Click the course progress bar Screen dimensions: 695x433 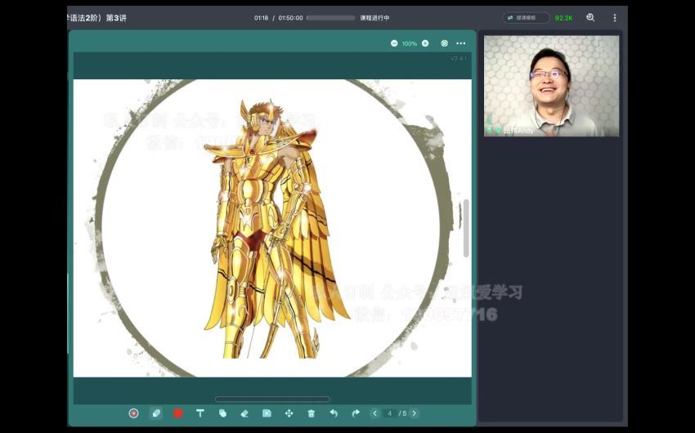click(330, 18)
